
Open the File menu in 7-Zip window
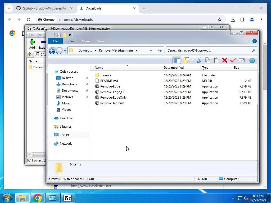(x=31, y=35)
